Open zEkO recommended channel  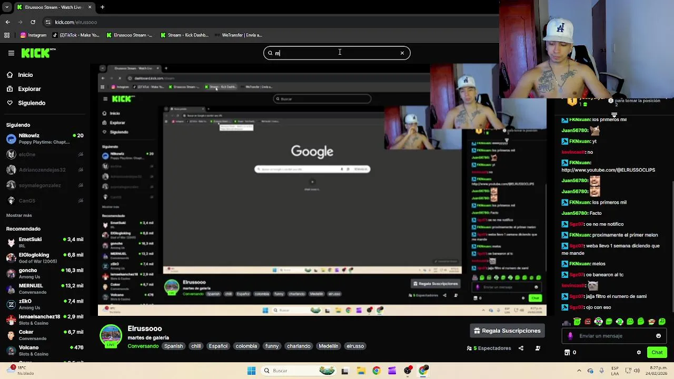pos(44,304)
